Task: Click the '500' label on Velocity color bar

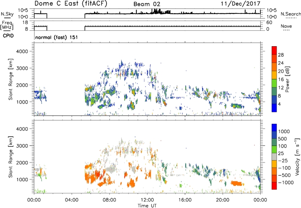Action: [x=282, y=139]
